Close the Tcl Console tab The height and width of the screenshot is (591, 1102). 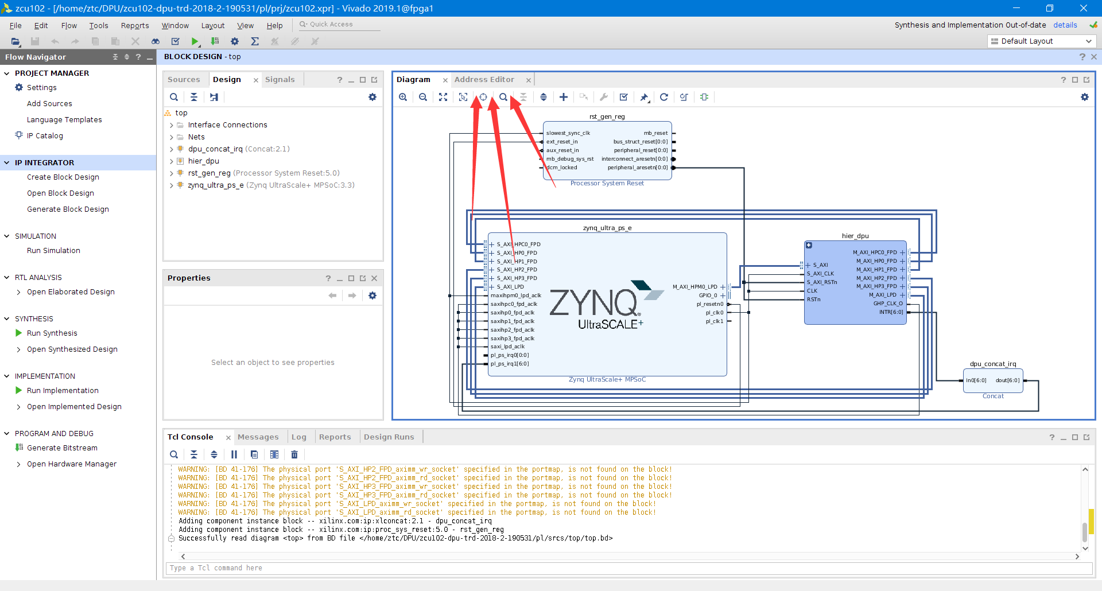click(x=228, y=438)
